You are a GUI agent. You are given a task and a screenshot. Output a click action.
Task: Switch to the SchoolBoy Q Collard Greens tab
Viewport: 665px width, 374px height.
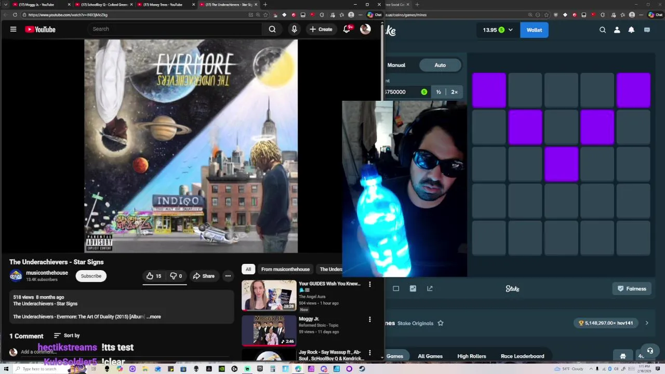coord(104,5)
